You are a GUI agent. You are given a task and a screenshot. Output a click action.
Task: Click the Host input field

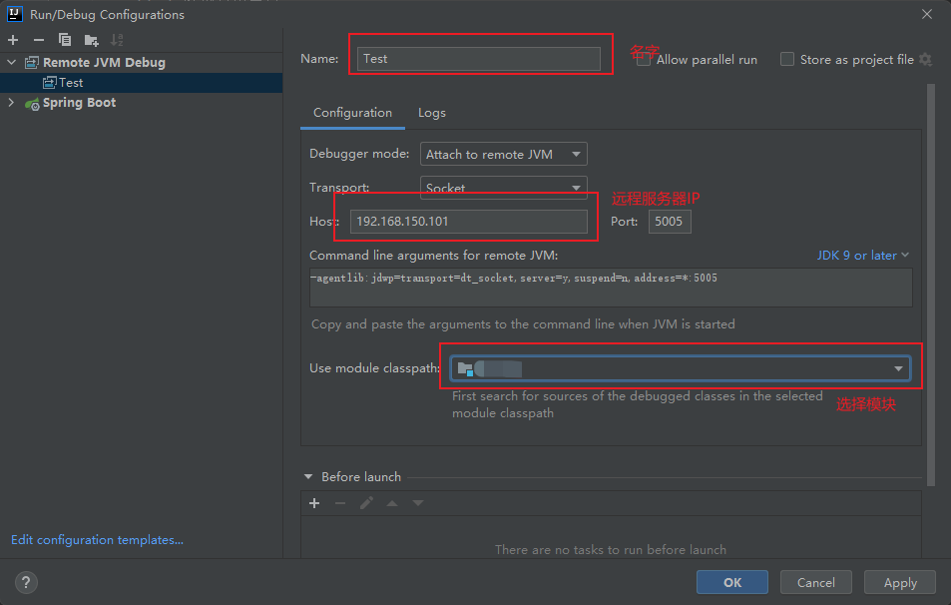coord(468,222)
